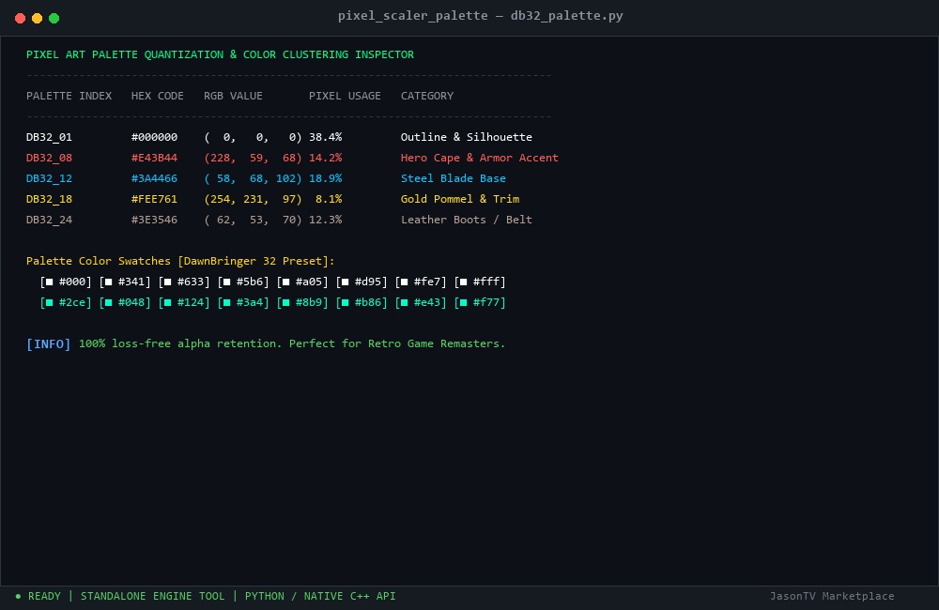This screenshot has height=610, width=939.
Task: Click the PIXEL USAGE column header
Action: 345,96
